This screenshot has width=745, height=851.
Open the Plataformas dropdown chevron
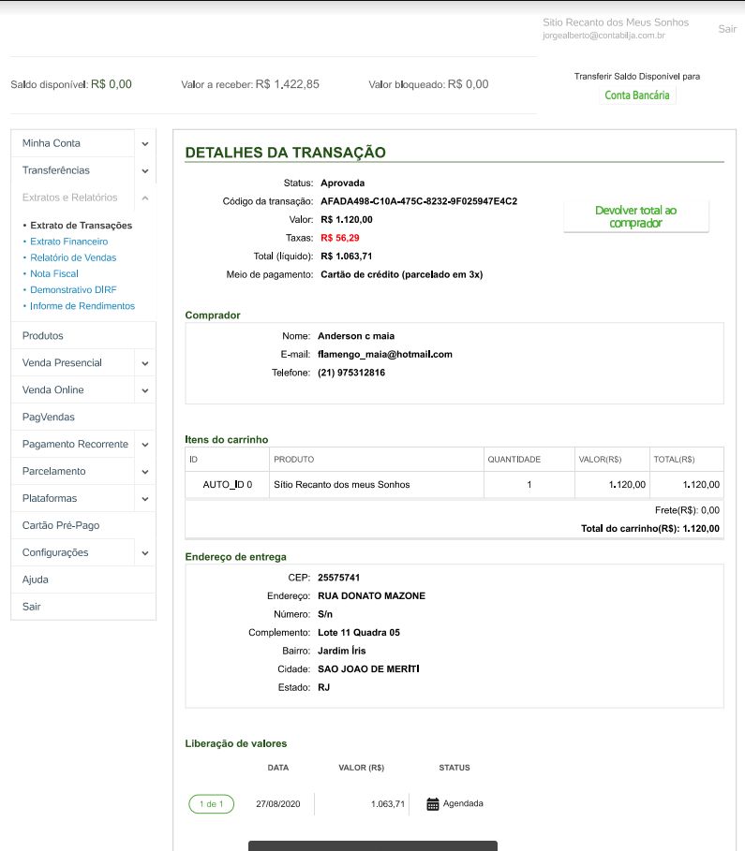coord(145,498)
